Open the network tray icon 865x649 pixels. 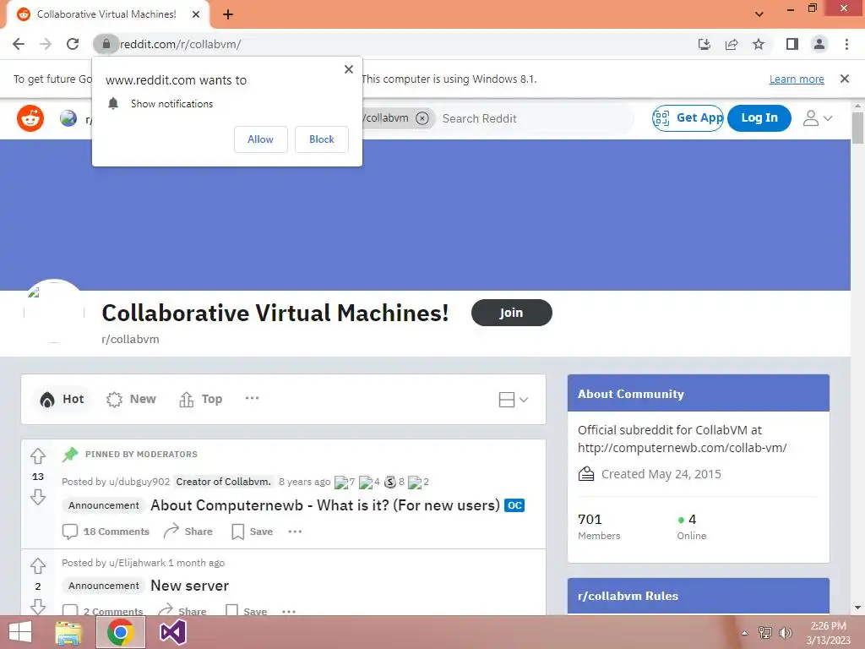click(765, 633)
